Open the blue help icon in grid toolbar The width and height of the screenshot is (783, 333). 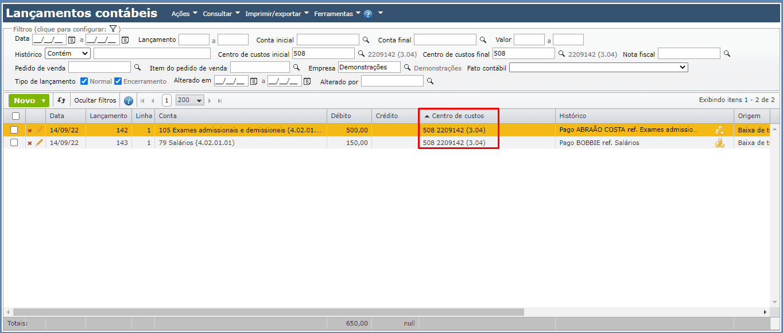(129, 101)
